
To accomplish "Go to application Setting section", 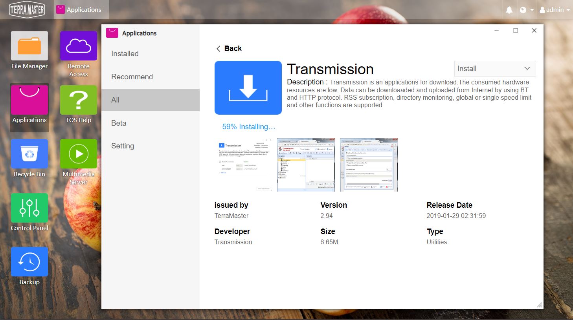I will point(123,146).
